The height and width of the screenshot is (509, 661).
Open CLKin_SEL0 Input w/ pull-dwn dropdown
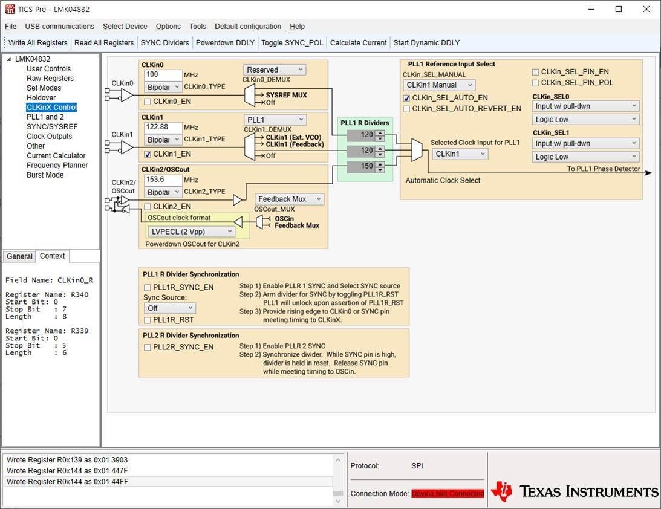(x=585, y=106)
